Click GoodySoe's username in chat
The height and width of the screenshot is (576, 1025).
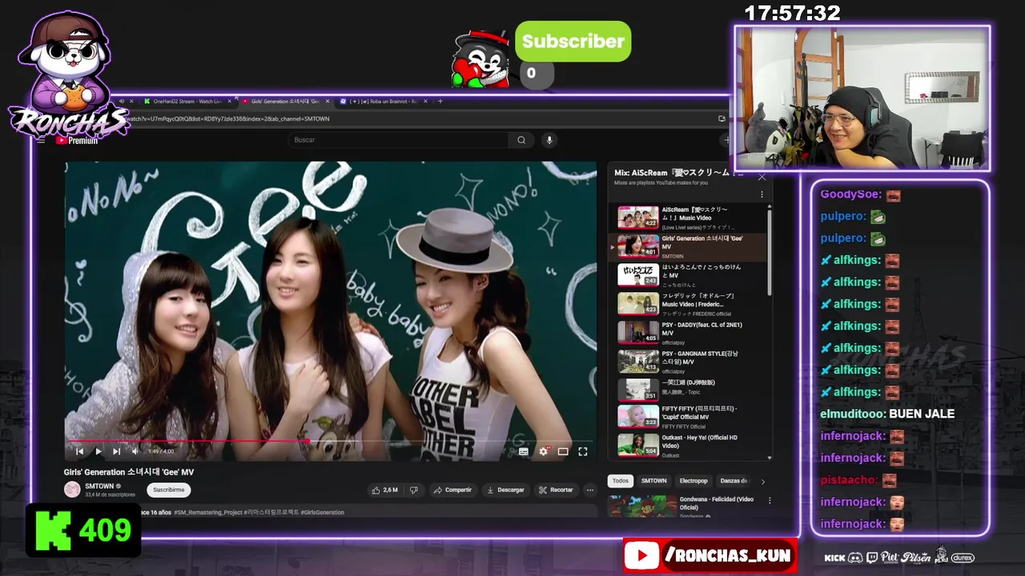tap(850, 194)
